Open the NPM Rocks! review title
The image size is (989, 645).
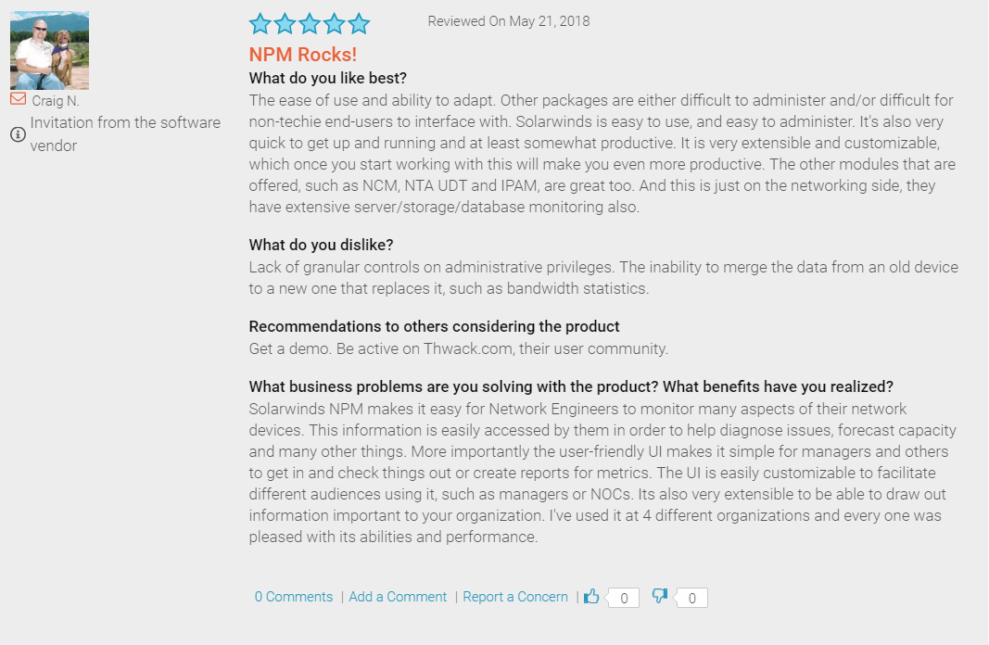click(303, 55)
